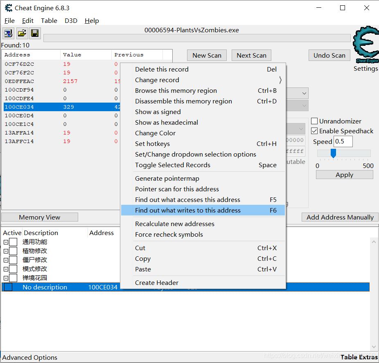Click the Undo Scan button

pyautogui.click(x=329, y=55)
